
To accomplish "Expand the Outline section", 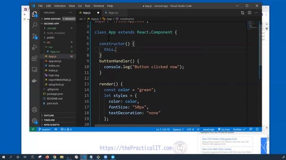I will coord(58,116).
